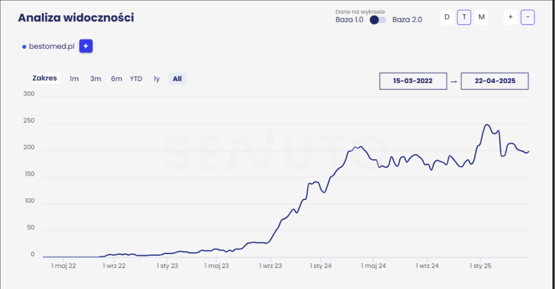This screenshot has height=289, width=555.
Task: Choose the 1y range
Action: [157, 79]
